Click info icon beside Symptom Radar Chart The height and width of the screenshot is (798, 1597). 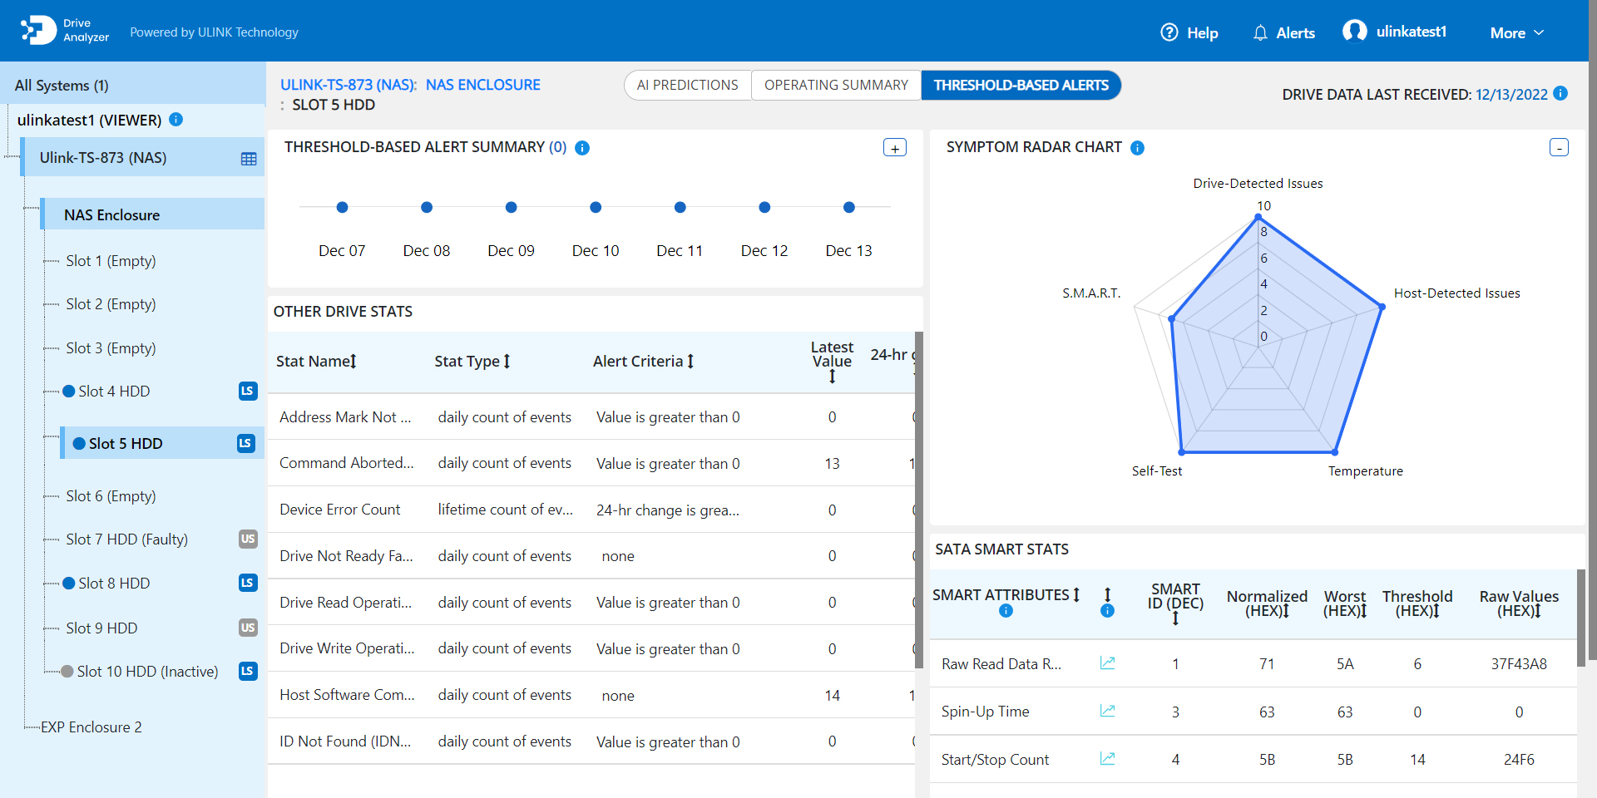click(1137, 148)
